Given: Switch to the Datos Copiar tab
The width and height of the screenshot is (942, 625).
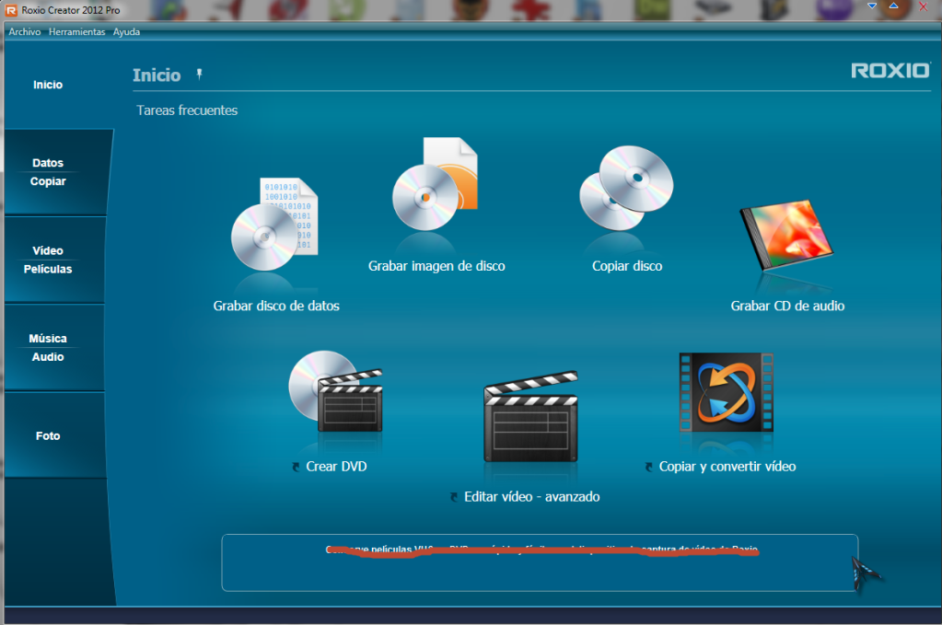Looking at the screenshot, I should (x=57, y=172).
